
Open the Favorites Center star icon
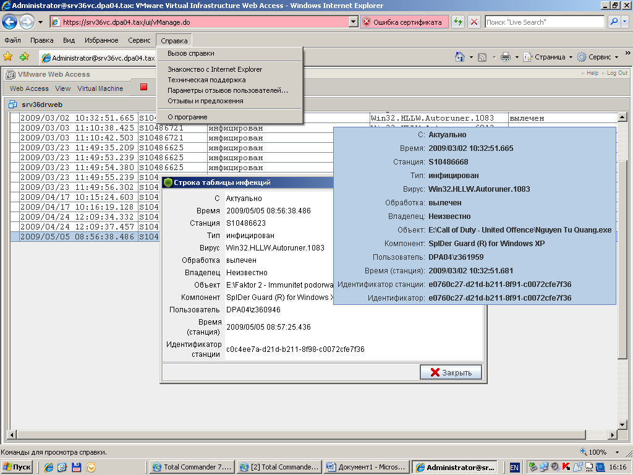8,57
